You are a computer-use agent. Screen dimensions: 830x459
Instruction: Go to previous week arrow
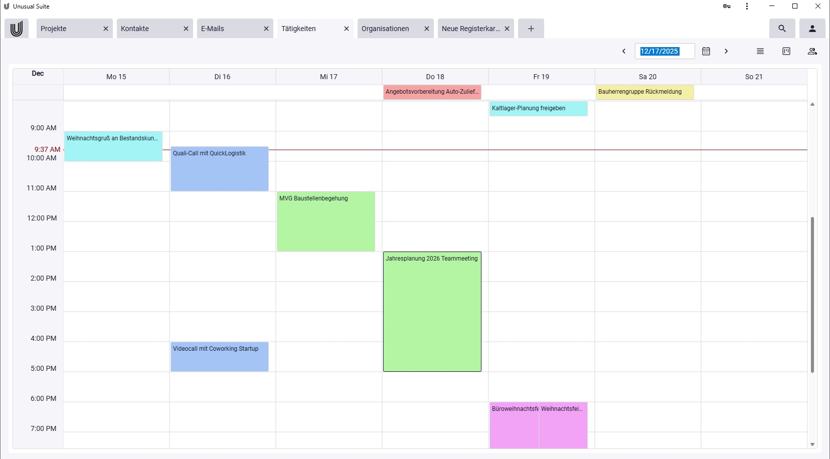coord(623,51)
